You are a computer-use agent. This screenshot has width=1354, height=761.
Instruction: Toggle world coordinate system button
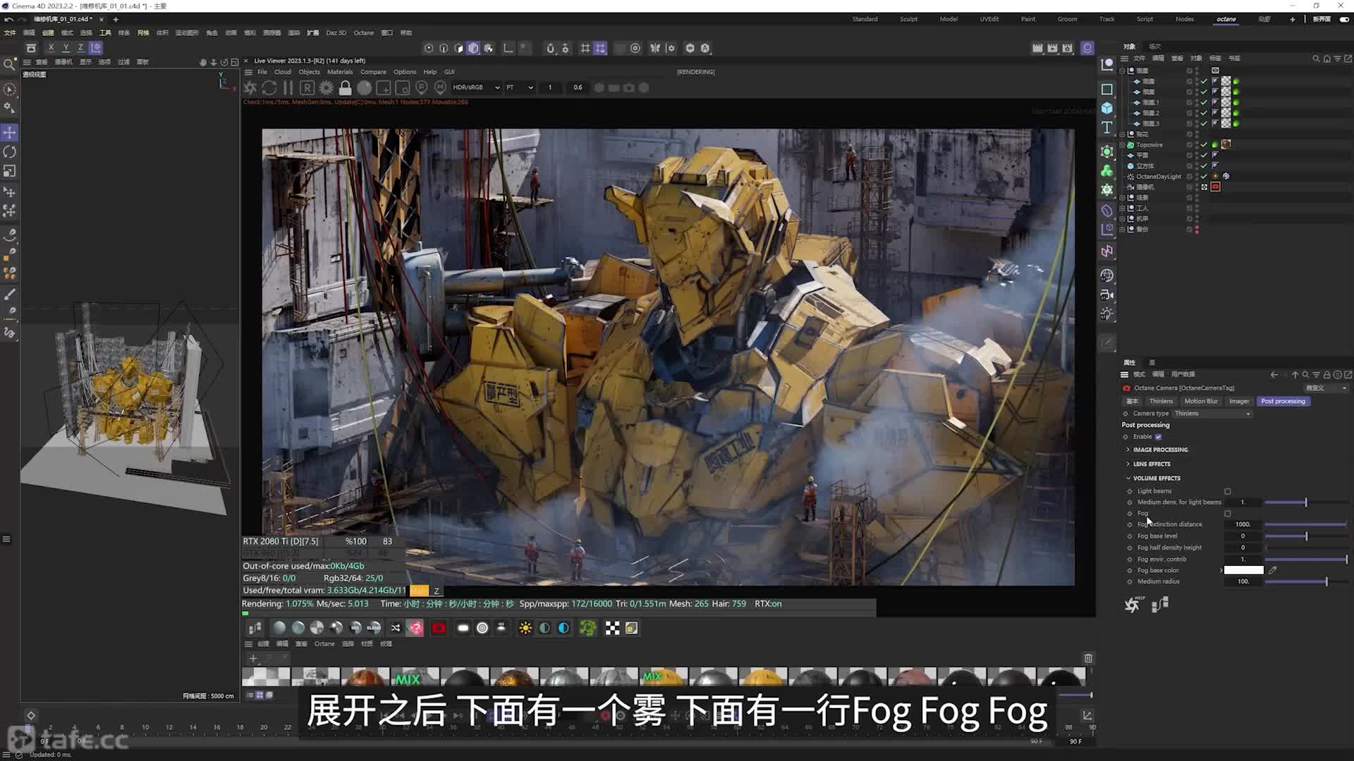tap(96, 48)
